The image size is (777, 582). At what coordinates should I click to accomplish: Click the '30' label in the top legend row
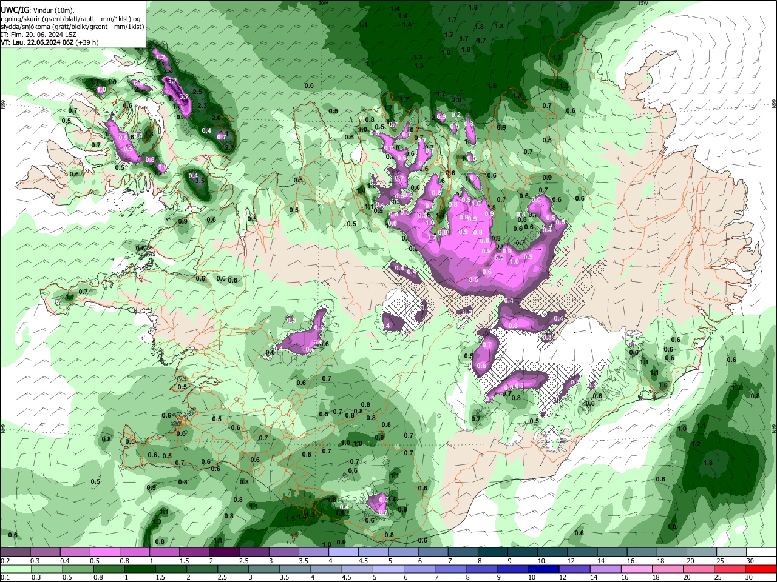coord(750,561)
